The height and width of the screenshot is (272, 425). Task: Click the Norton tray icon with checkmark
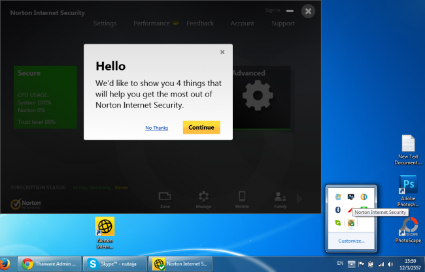tap(351, 223)
